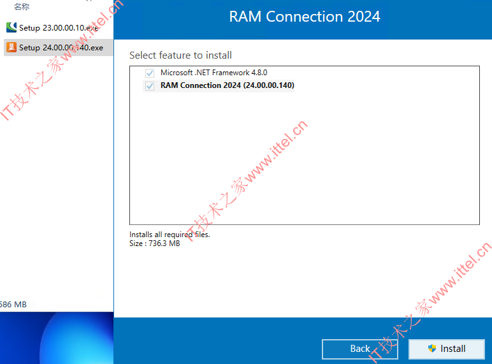492x364 pixels.
Task: Select the Microsoft .NET Framework 4.8.0 row
Action: pos(213,73)
